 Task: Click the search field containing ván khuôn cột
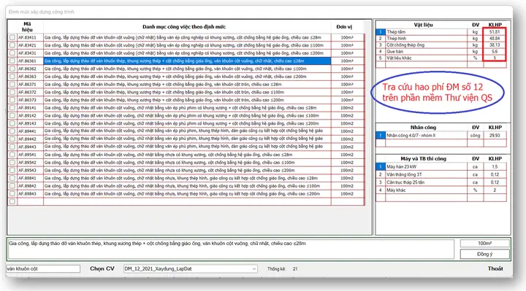43,268
